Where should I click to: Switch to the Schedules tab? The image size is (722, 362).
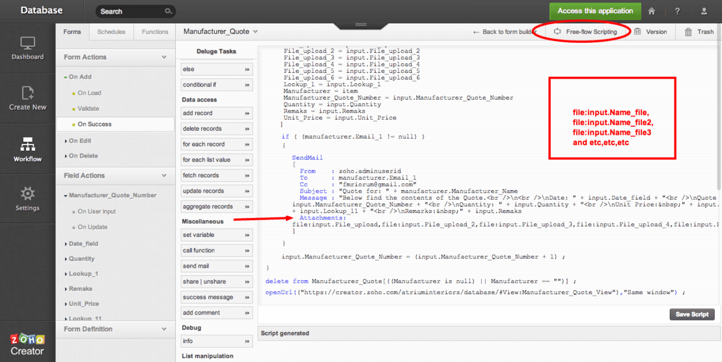point(111,32)
